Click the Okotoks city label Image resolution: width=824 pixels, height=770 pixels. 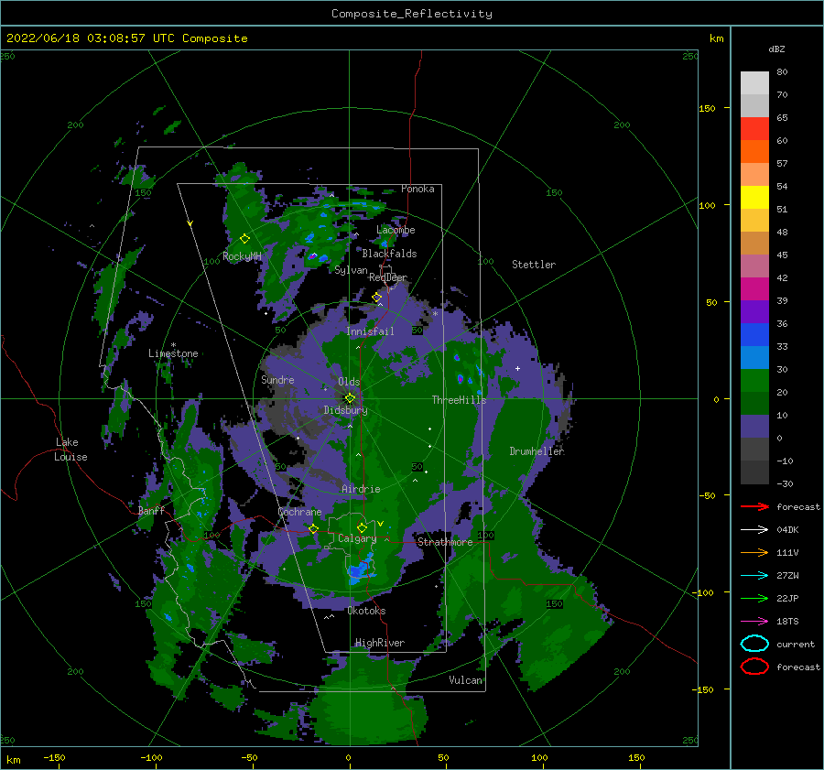pos(366,611)
